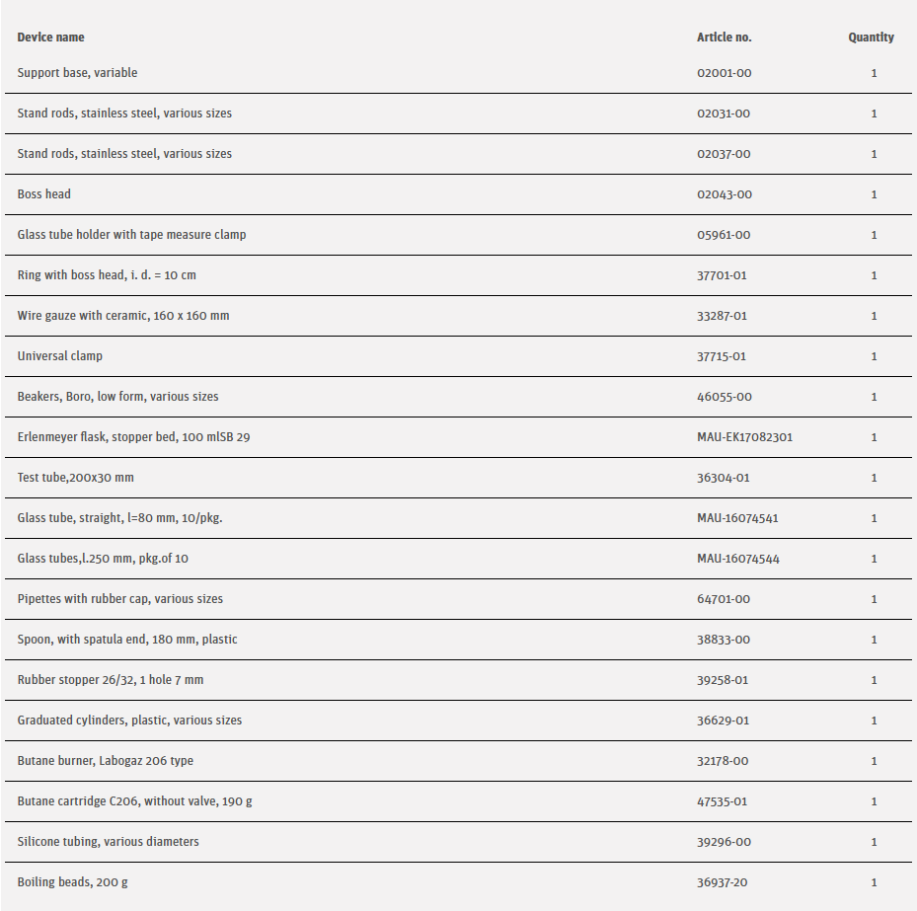The width and height of the screenshot is (917, 911).
Task: Open Spoon, with spatula end entry
Action: 127,640
